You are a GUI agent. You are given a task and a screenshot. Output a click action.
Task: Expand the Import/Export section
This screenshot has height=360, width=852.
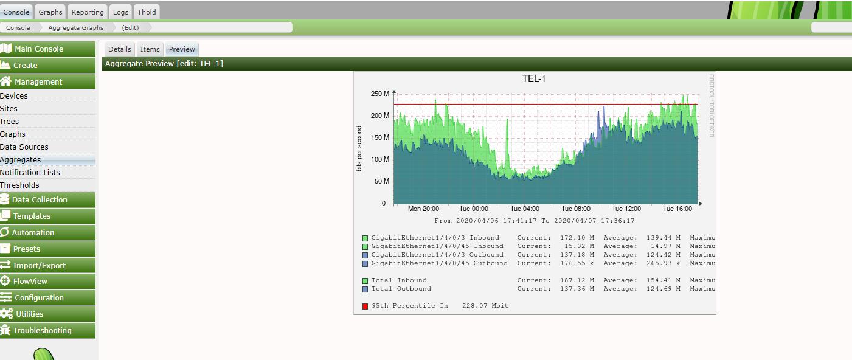tap(48, 265)
